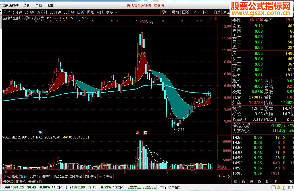
Task: Click the antenna connection icon in the status bar
Action: tap(284, 187)
